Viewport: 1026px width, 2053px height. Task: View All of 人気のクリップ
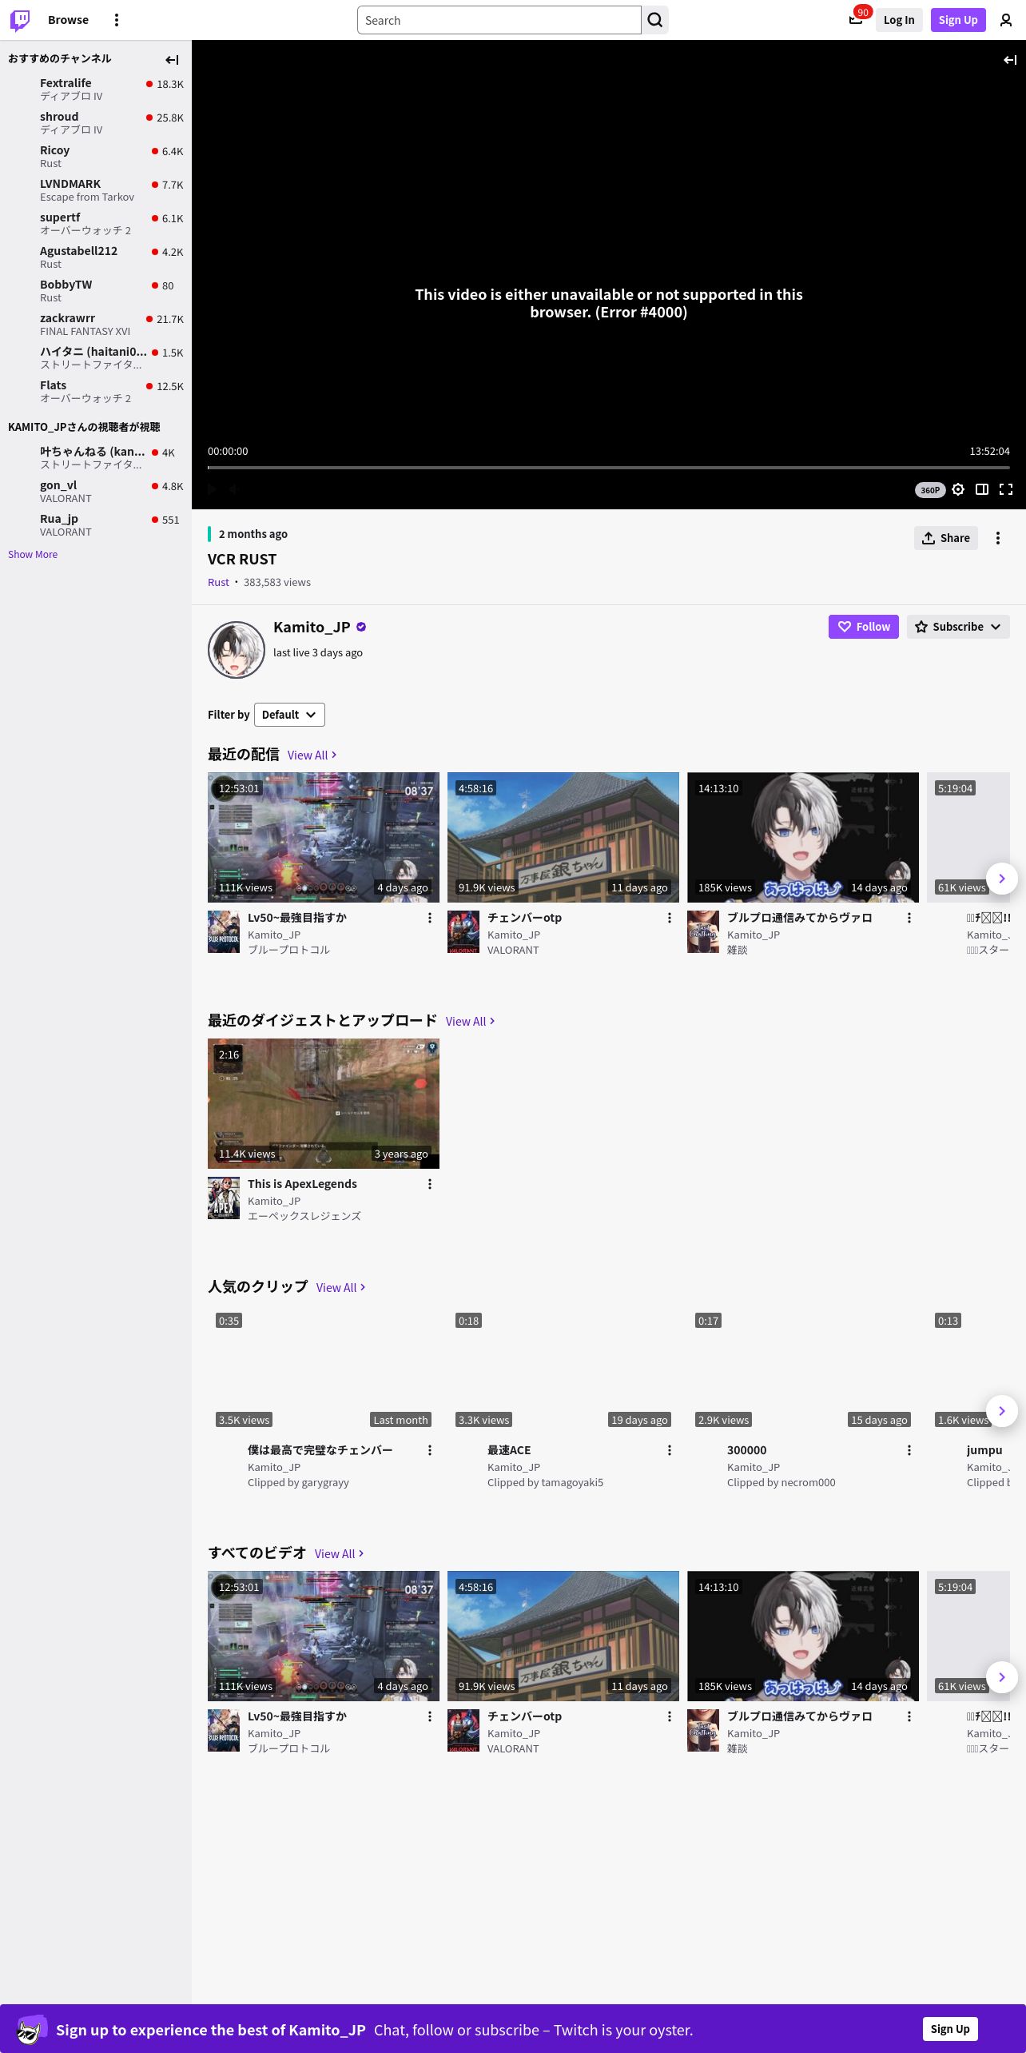(x=341, y=1287)
